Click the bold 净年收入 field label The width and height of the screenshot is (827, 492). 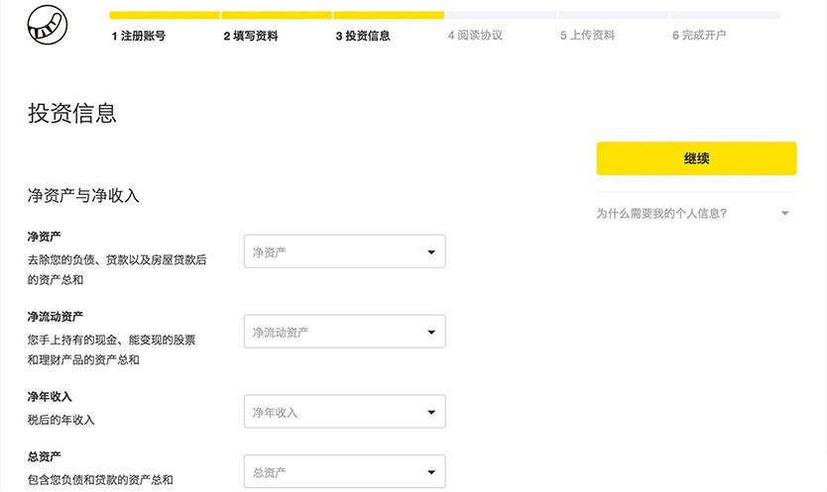pyautogui.click(x=50, y=397)
